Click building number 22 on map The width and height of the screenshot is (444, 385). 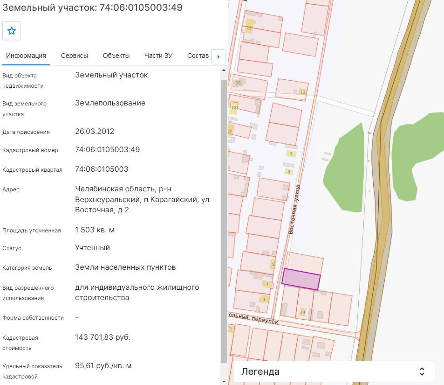(x=249, y=28)
